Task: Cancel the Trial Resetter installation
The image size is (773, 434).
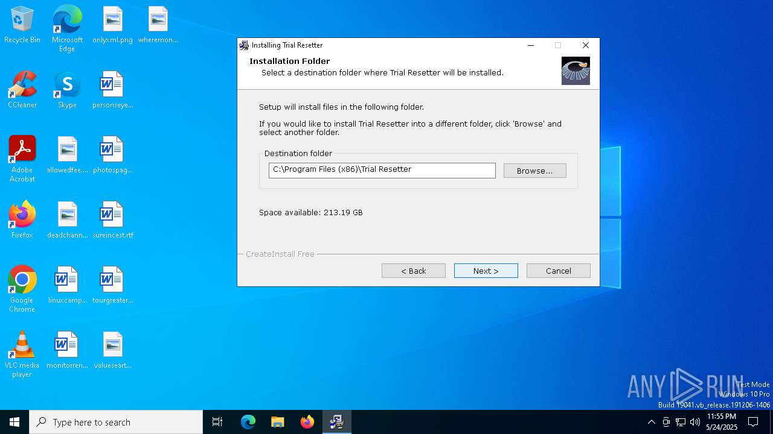Action: tap(559, 271)
